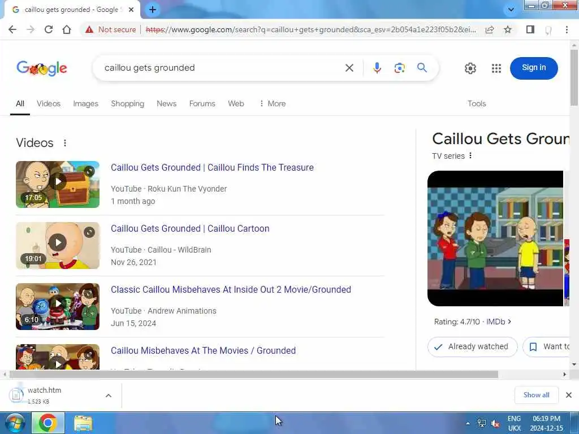Screen dimensions: 579x434
Task: Click the address bar URL
Action: click(311, 29)
